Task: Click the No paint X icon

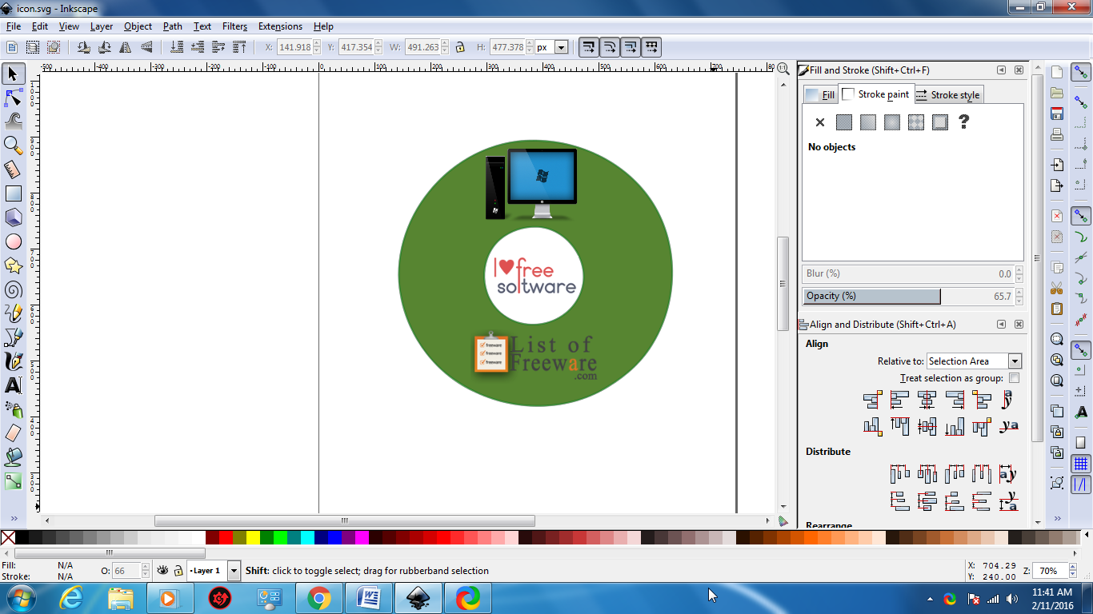Action: (819, 122)
